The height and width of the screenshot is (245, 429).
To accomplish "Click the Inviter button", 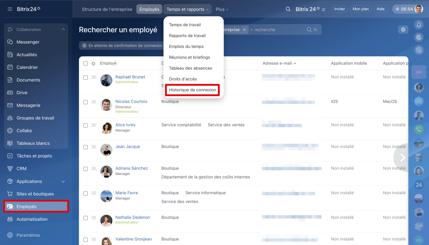I will 339,9.
